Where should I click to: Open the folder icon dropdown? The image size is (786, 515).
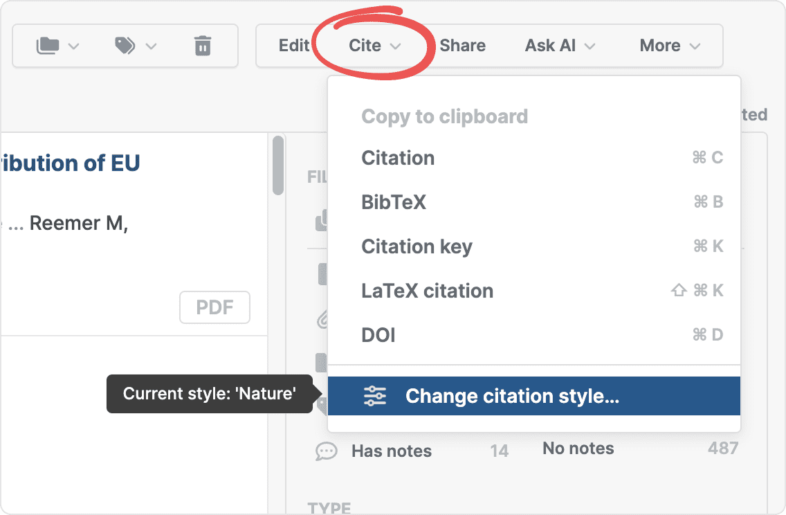point(57,46)
